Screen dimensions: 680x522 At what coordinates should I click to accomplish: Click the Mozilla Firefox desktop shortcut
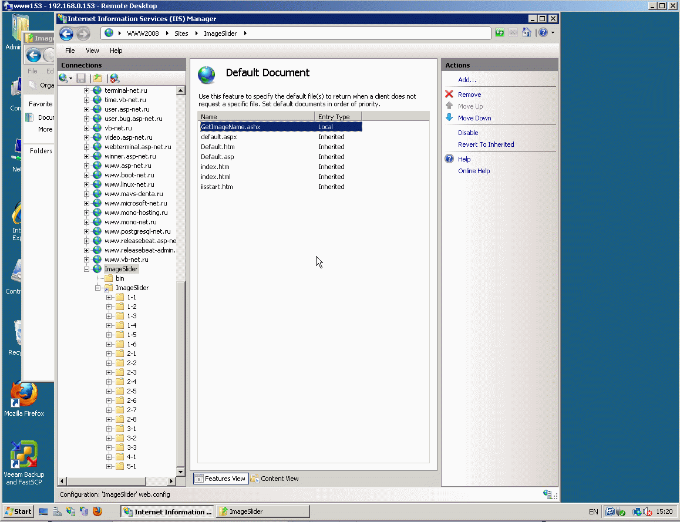coord(24,399)
